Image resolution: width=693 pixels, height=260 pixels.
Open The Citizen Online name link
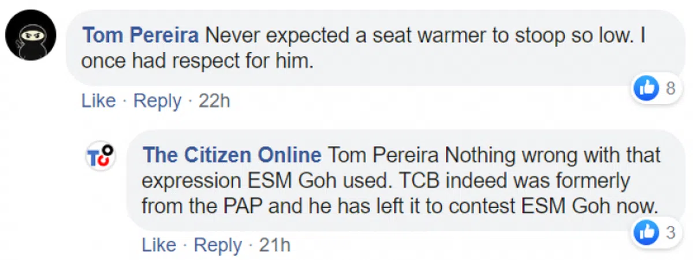point(232,155)
